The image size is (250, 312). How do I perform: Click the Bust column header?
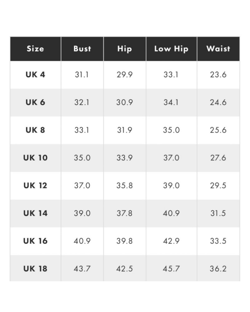point(82,49)
